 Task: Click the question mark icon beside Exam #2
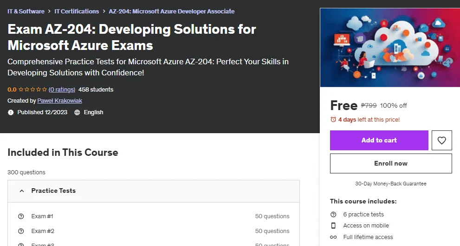pos(21,231)
